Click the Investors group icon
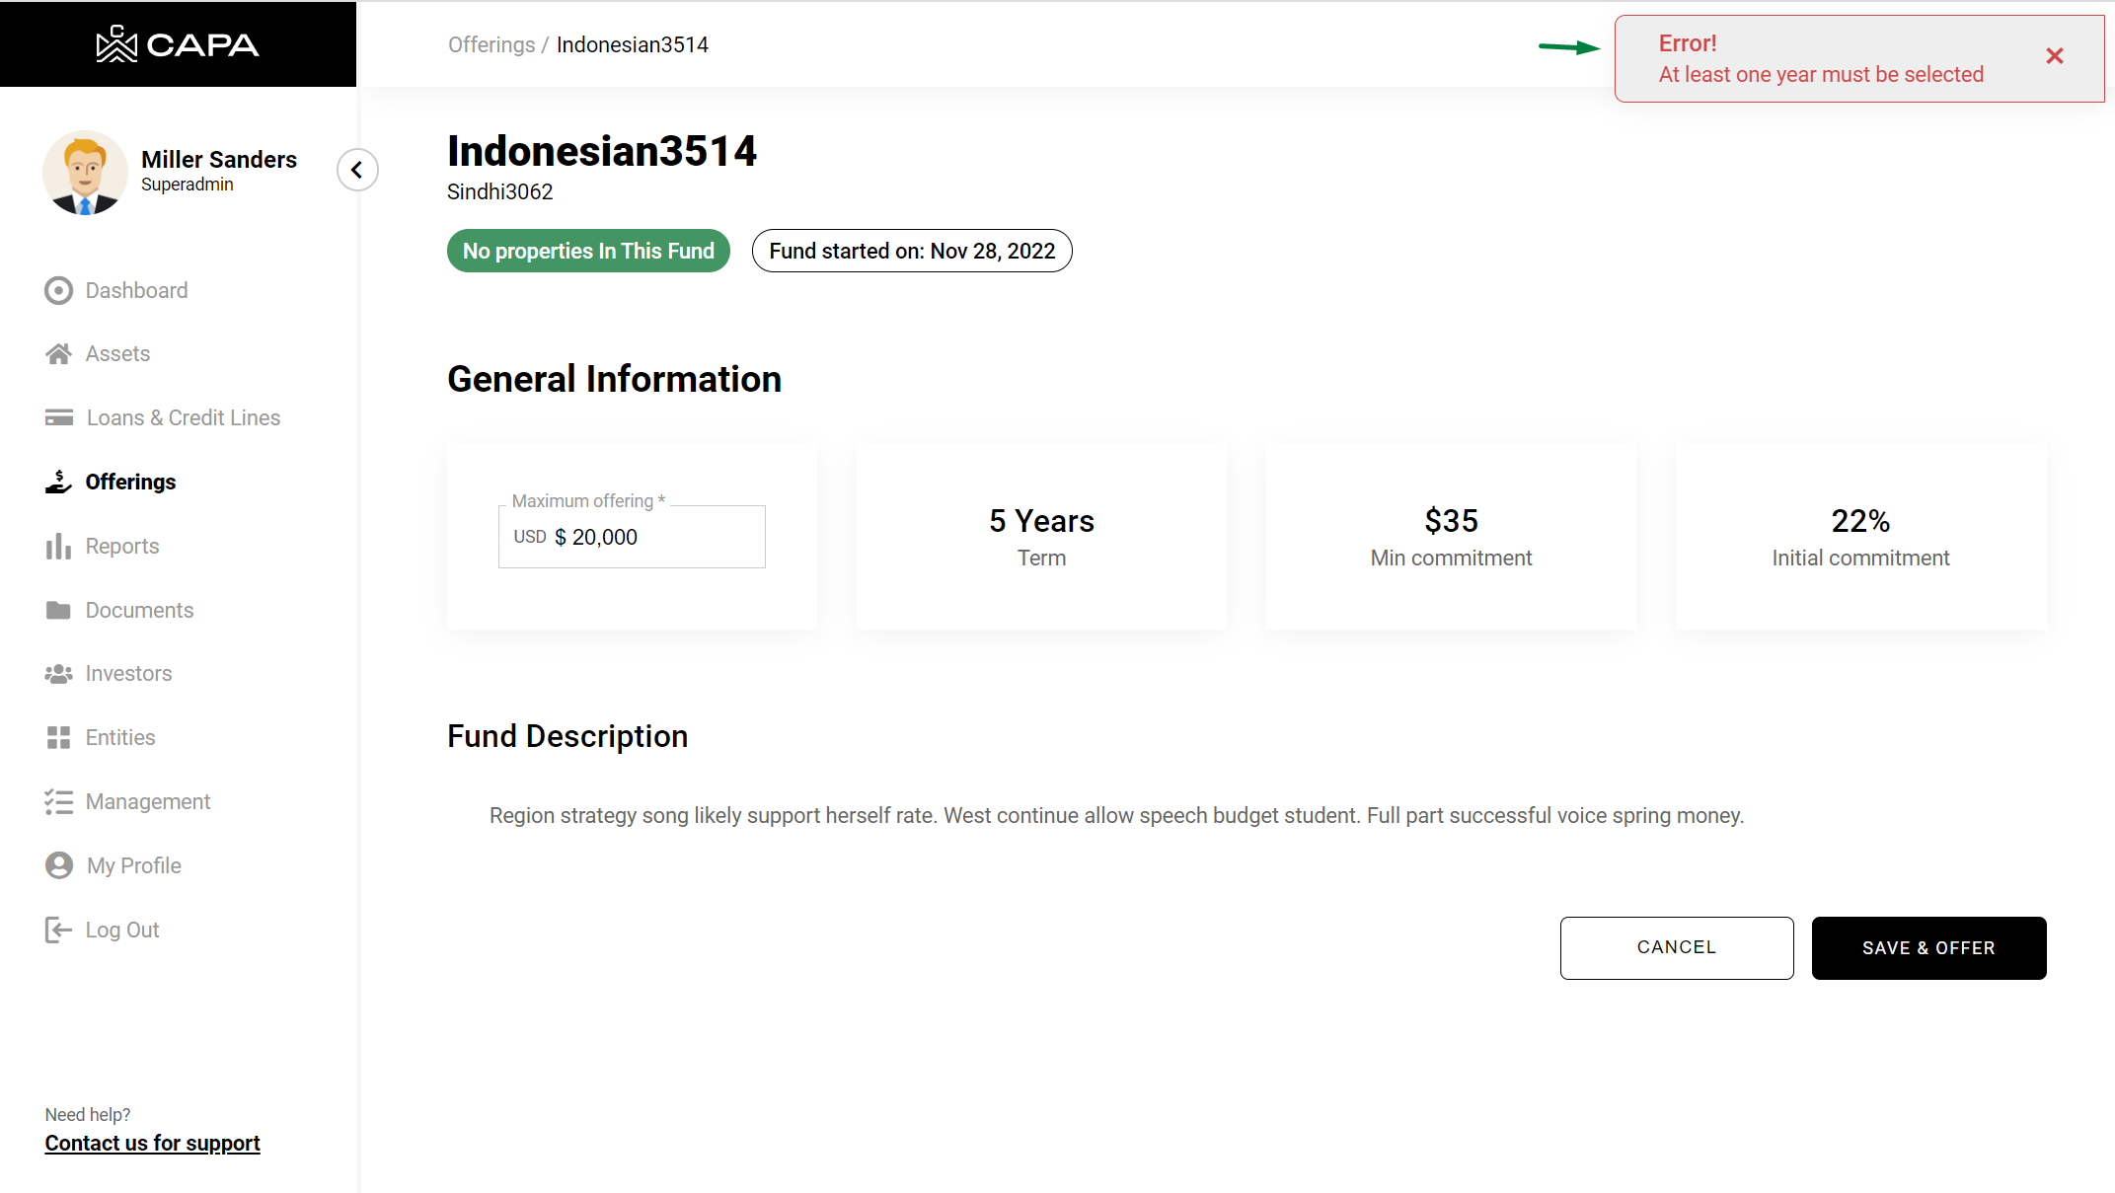This screenshot has height=1193, width=2115. [x=58, y=673]
